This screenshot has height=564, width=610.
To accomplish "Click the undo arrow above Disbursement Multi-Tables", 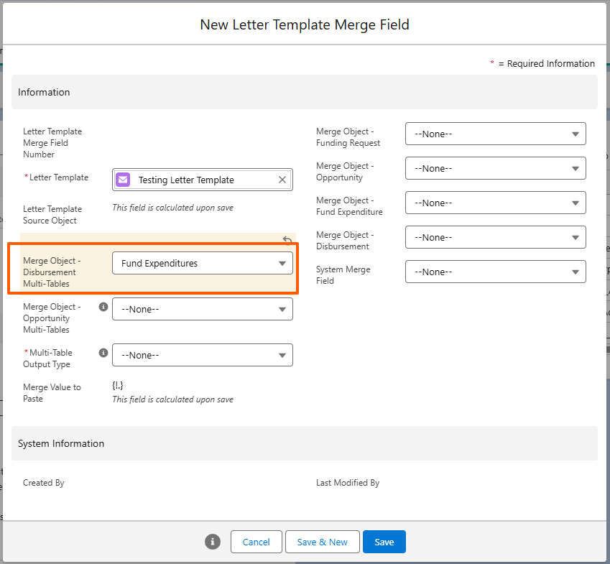I will click(x=287, y=240).
